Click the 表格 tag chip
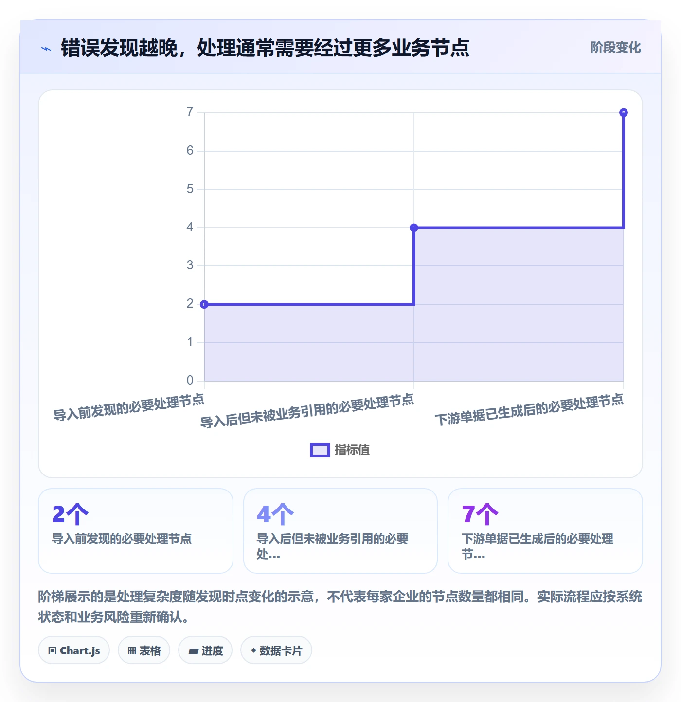681x702 pixels. point(144,650)
